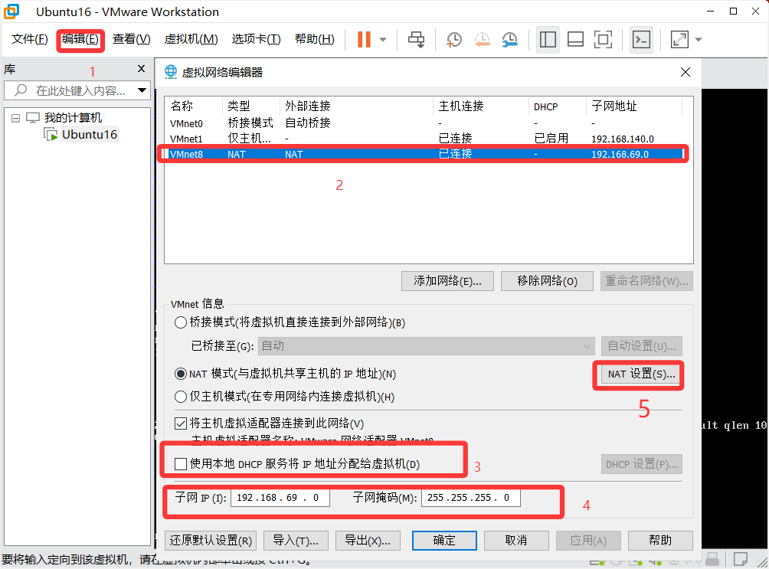Image resolution: width=769 pixels, height=569 pixels.
Task: Click 导入(T)... button
Action: point(296,541)
